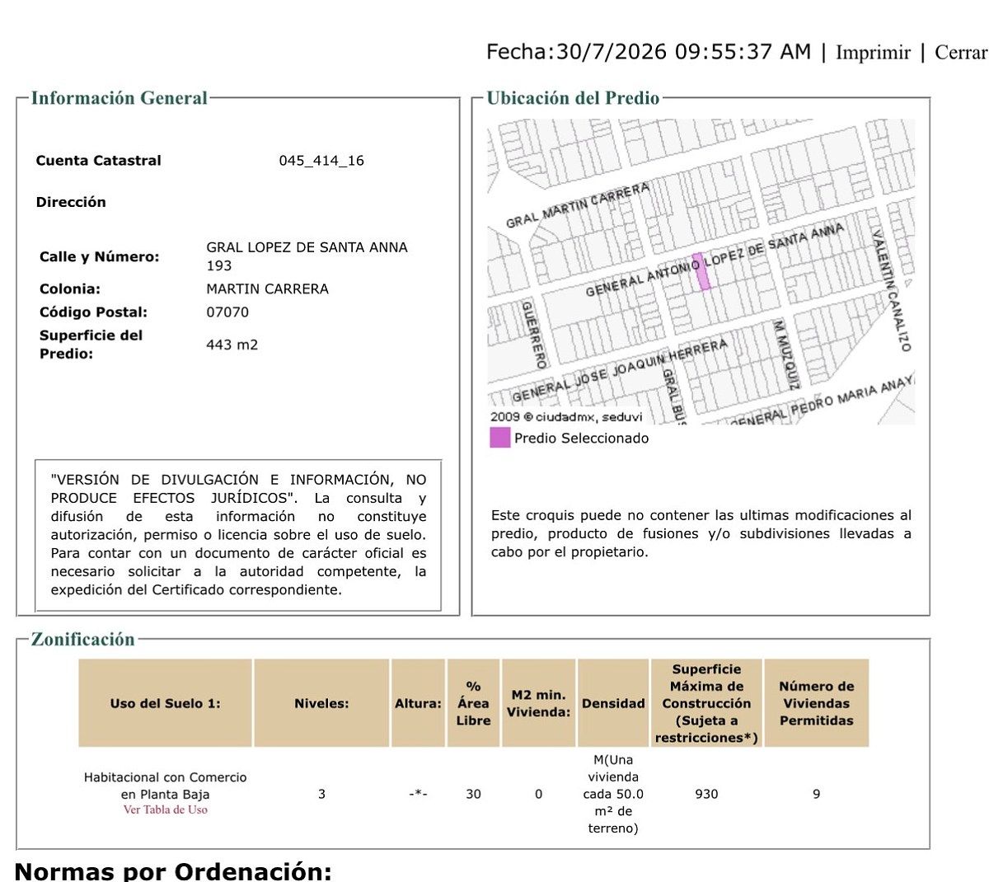The image size is (989, 882).
Task: Click the pink highlighted parcel on map
Action: tap(701, 271)
